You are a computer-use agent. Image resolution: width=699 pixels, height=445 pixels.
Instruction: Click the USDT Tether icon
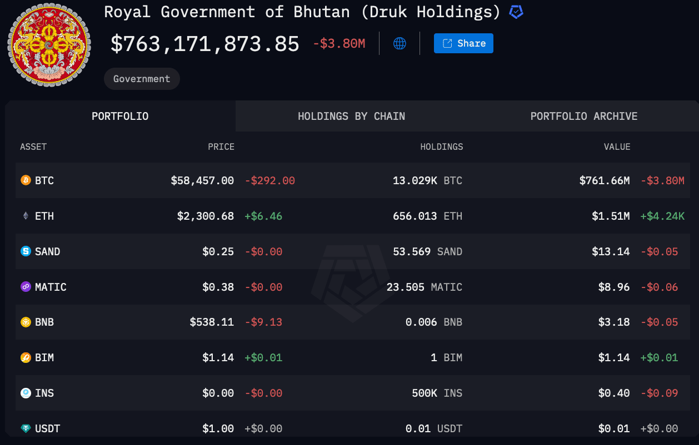[x=24, y=428]
